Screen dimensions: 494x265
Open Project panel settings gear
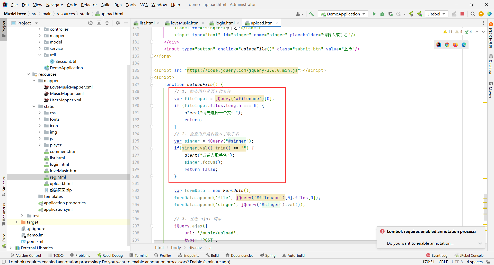point(118,23)
